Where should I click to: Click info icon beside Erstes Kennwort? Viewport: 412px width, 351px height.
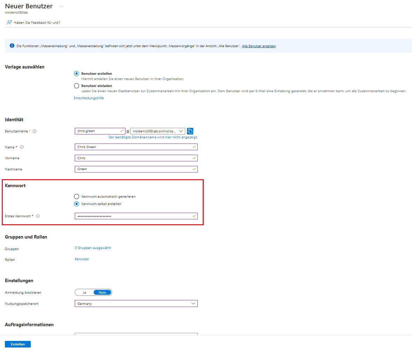click(x=38, y=216)
